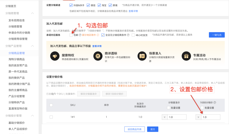Click help icon next to 1688分销价 header
Screen dimensions: 229x134
215,103
